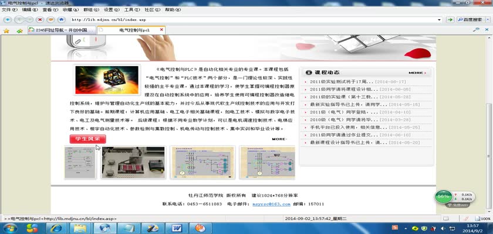493x234 pixels.
Task: Click the URL address bar field
Action: [x=253, y=19]
